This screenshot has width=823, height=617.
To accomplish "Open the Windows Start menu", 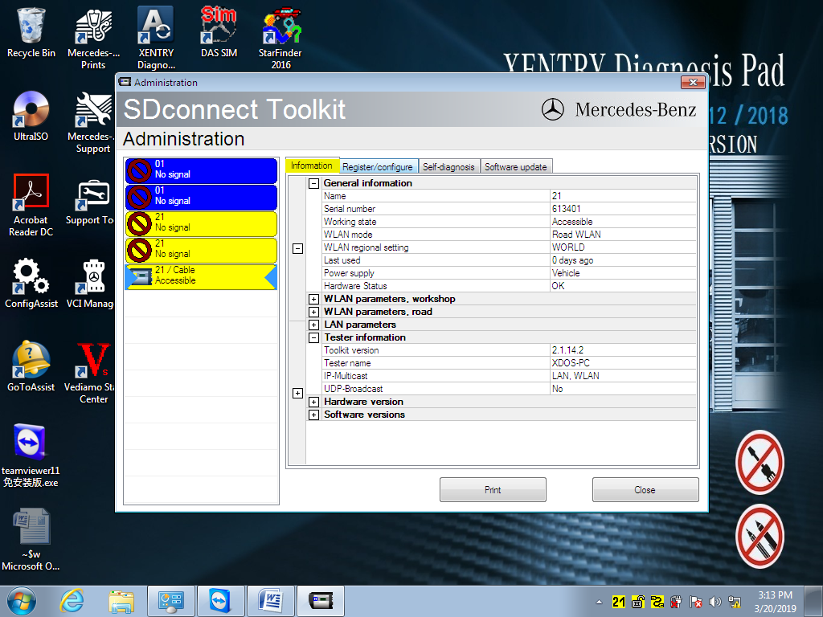I will tap(22, 601).
